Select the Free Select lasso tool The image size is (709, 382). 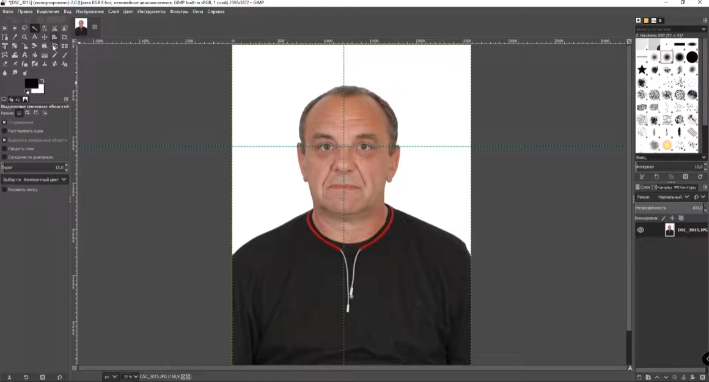24,28
